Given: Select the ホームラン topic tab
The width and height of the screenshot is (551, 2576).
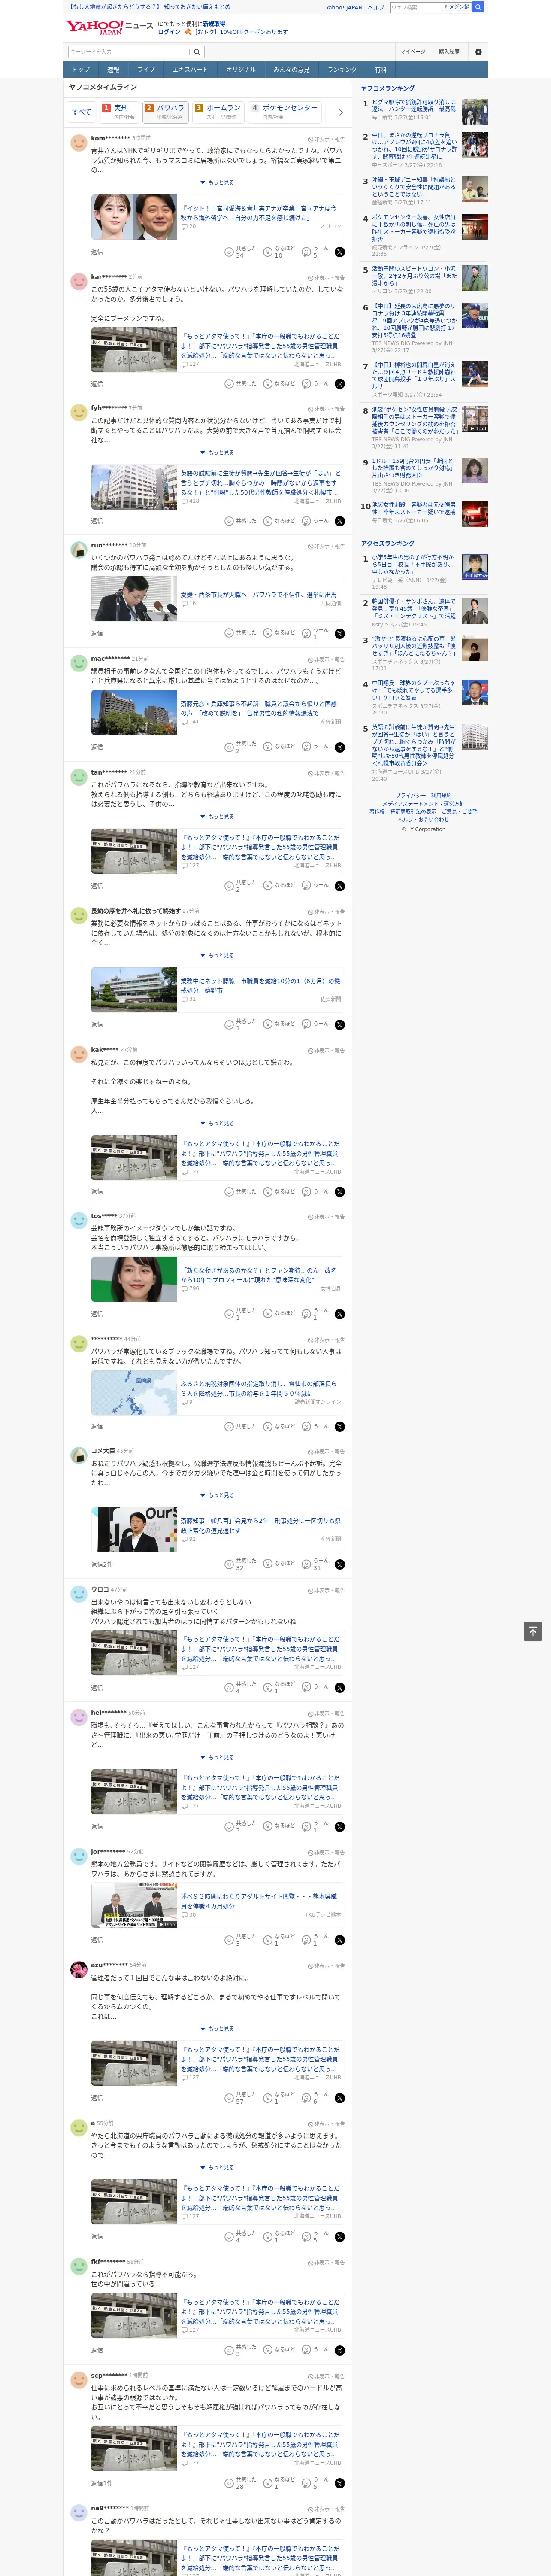Looking at the screenshot, I should [x=218, y=112].
